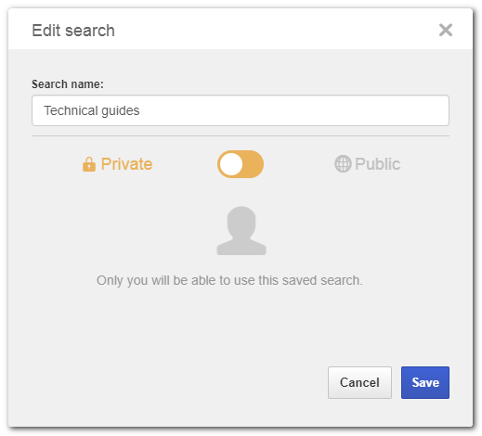482x436 pixels.
Task: Click the grey globe icon
Action: pos(343,164)
